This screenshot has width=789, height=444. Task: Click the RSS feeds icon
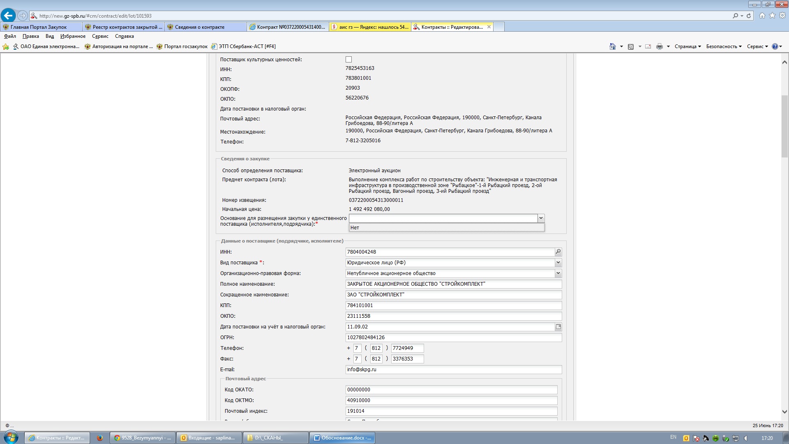(x=631, y=46)
